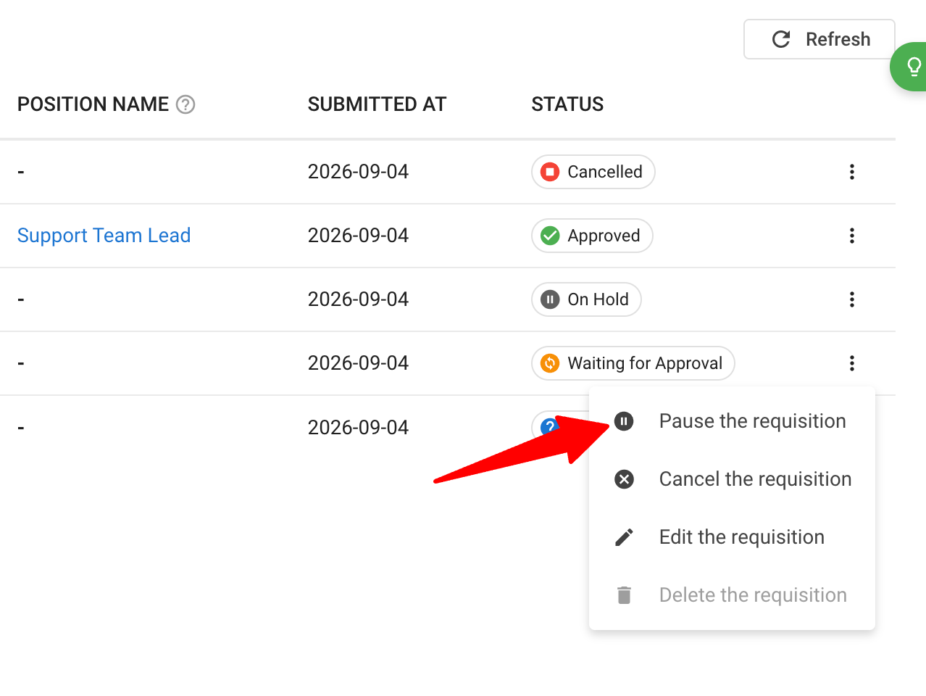Click the blue question mark status icon

coord(549,426)
